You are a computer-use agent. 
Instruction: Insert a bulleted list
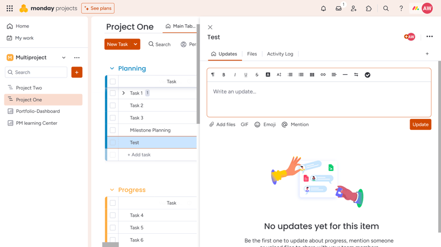[301, 75]
